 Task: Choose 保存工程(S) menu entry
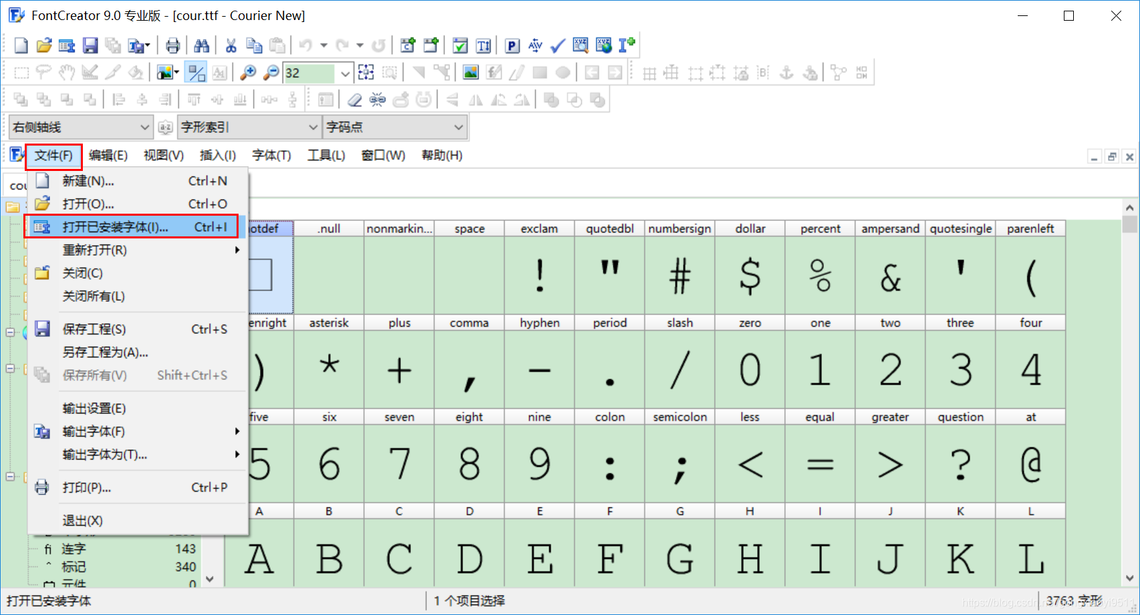137,329
